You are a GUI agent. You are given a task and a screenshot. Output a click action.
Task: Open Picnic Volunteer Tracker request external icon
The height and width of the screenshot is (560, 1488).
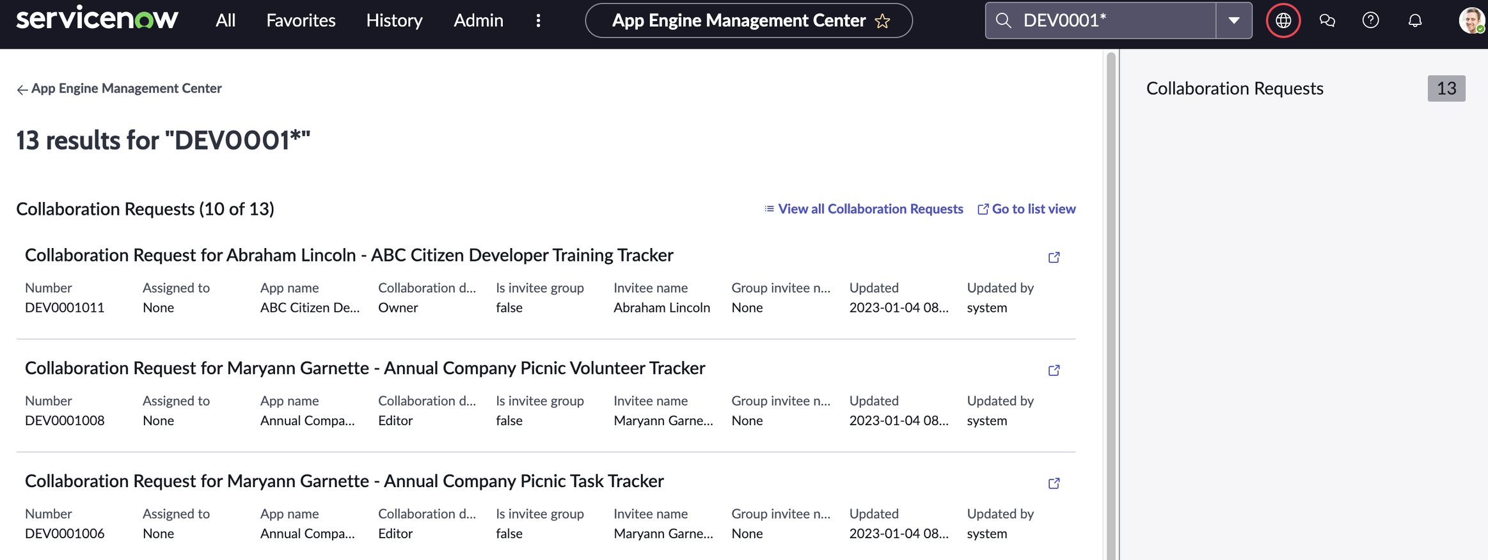(x=1054, y=370)
